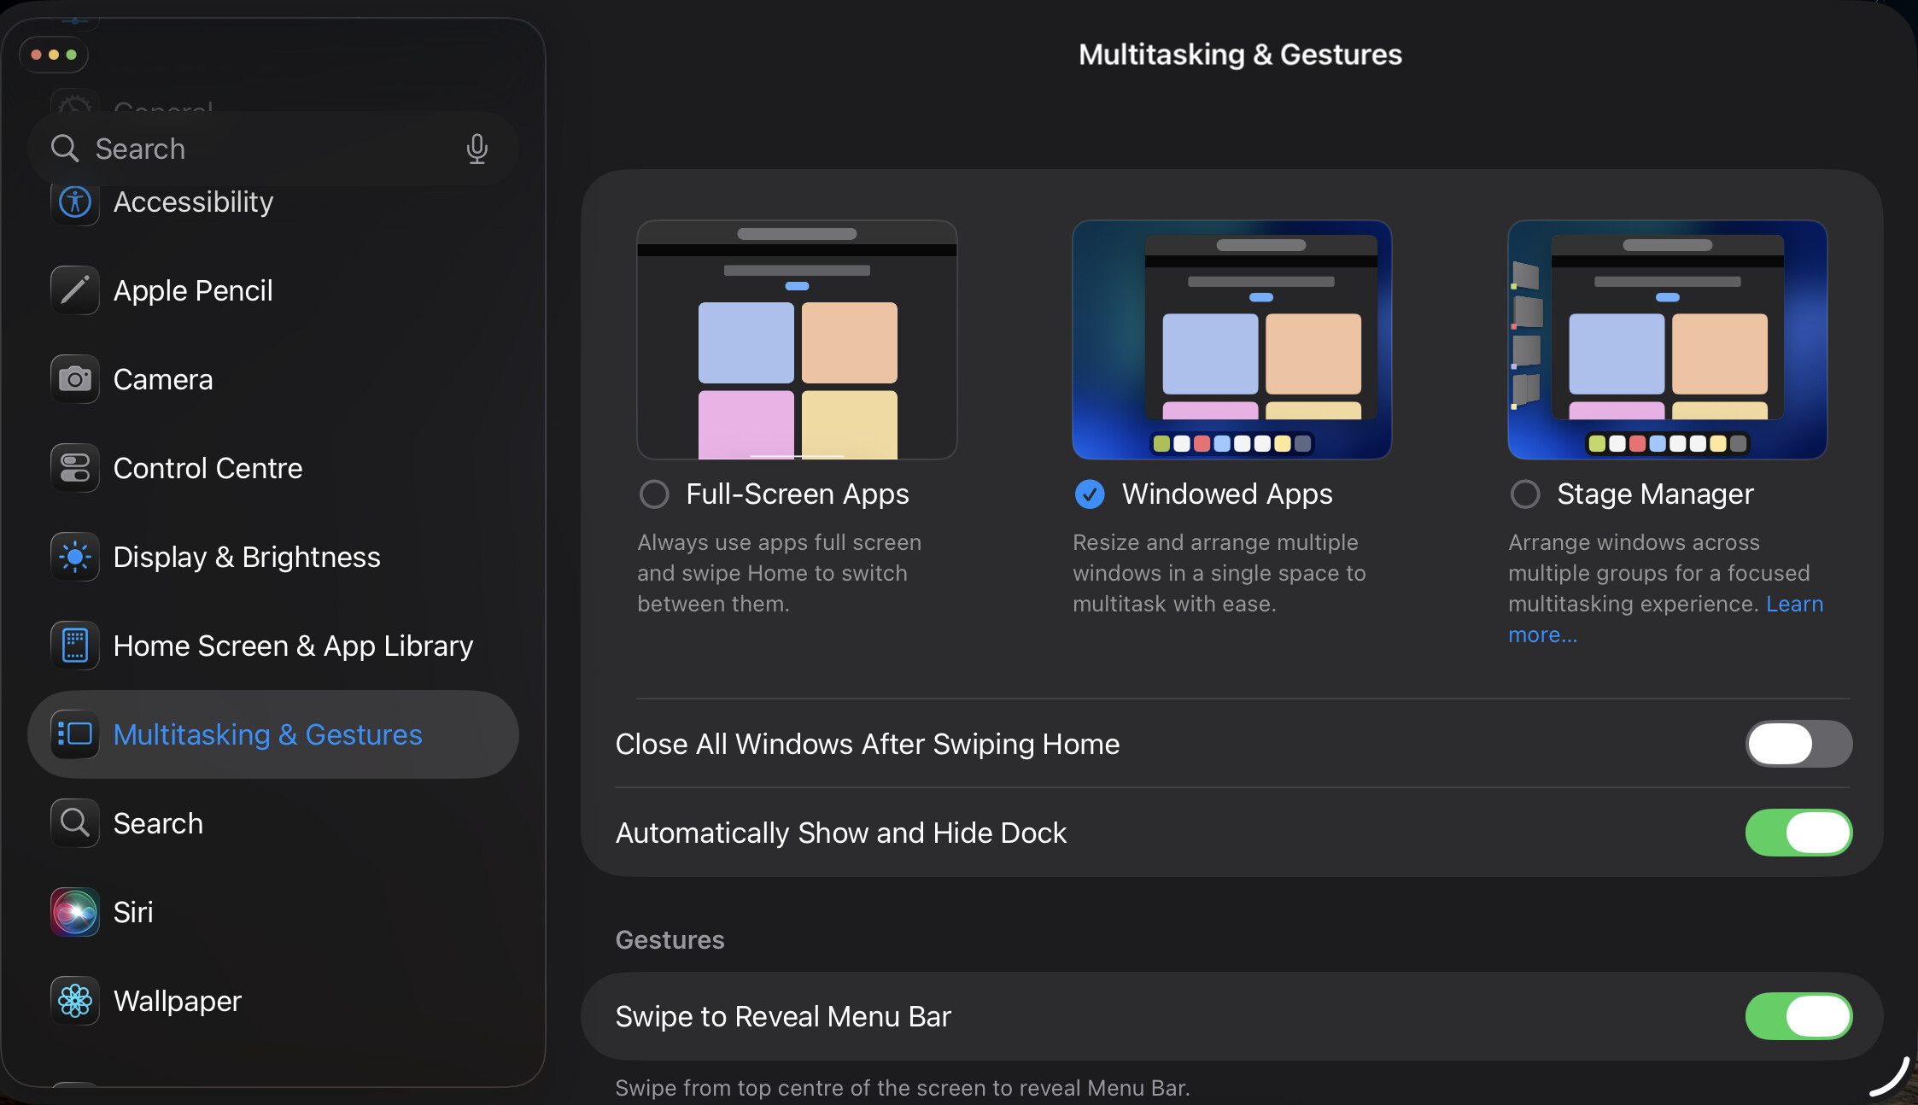
Task: Open Display & Brightness sun icon
Action: (75, 557)
